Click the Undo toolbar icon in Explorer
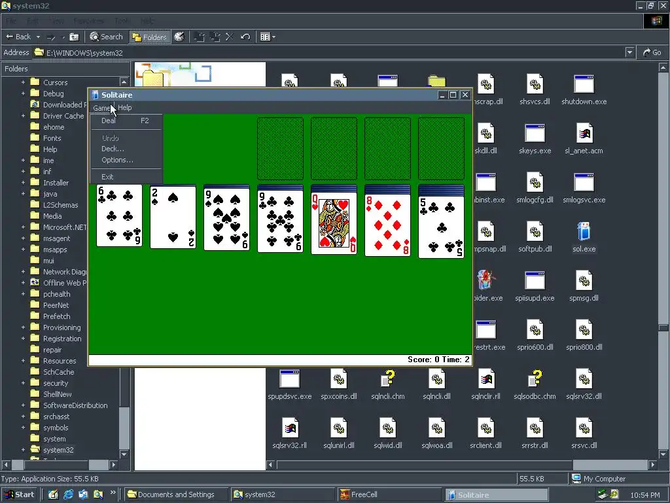 [x=245, y=37]
